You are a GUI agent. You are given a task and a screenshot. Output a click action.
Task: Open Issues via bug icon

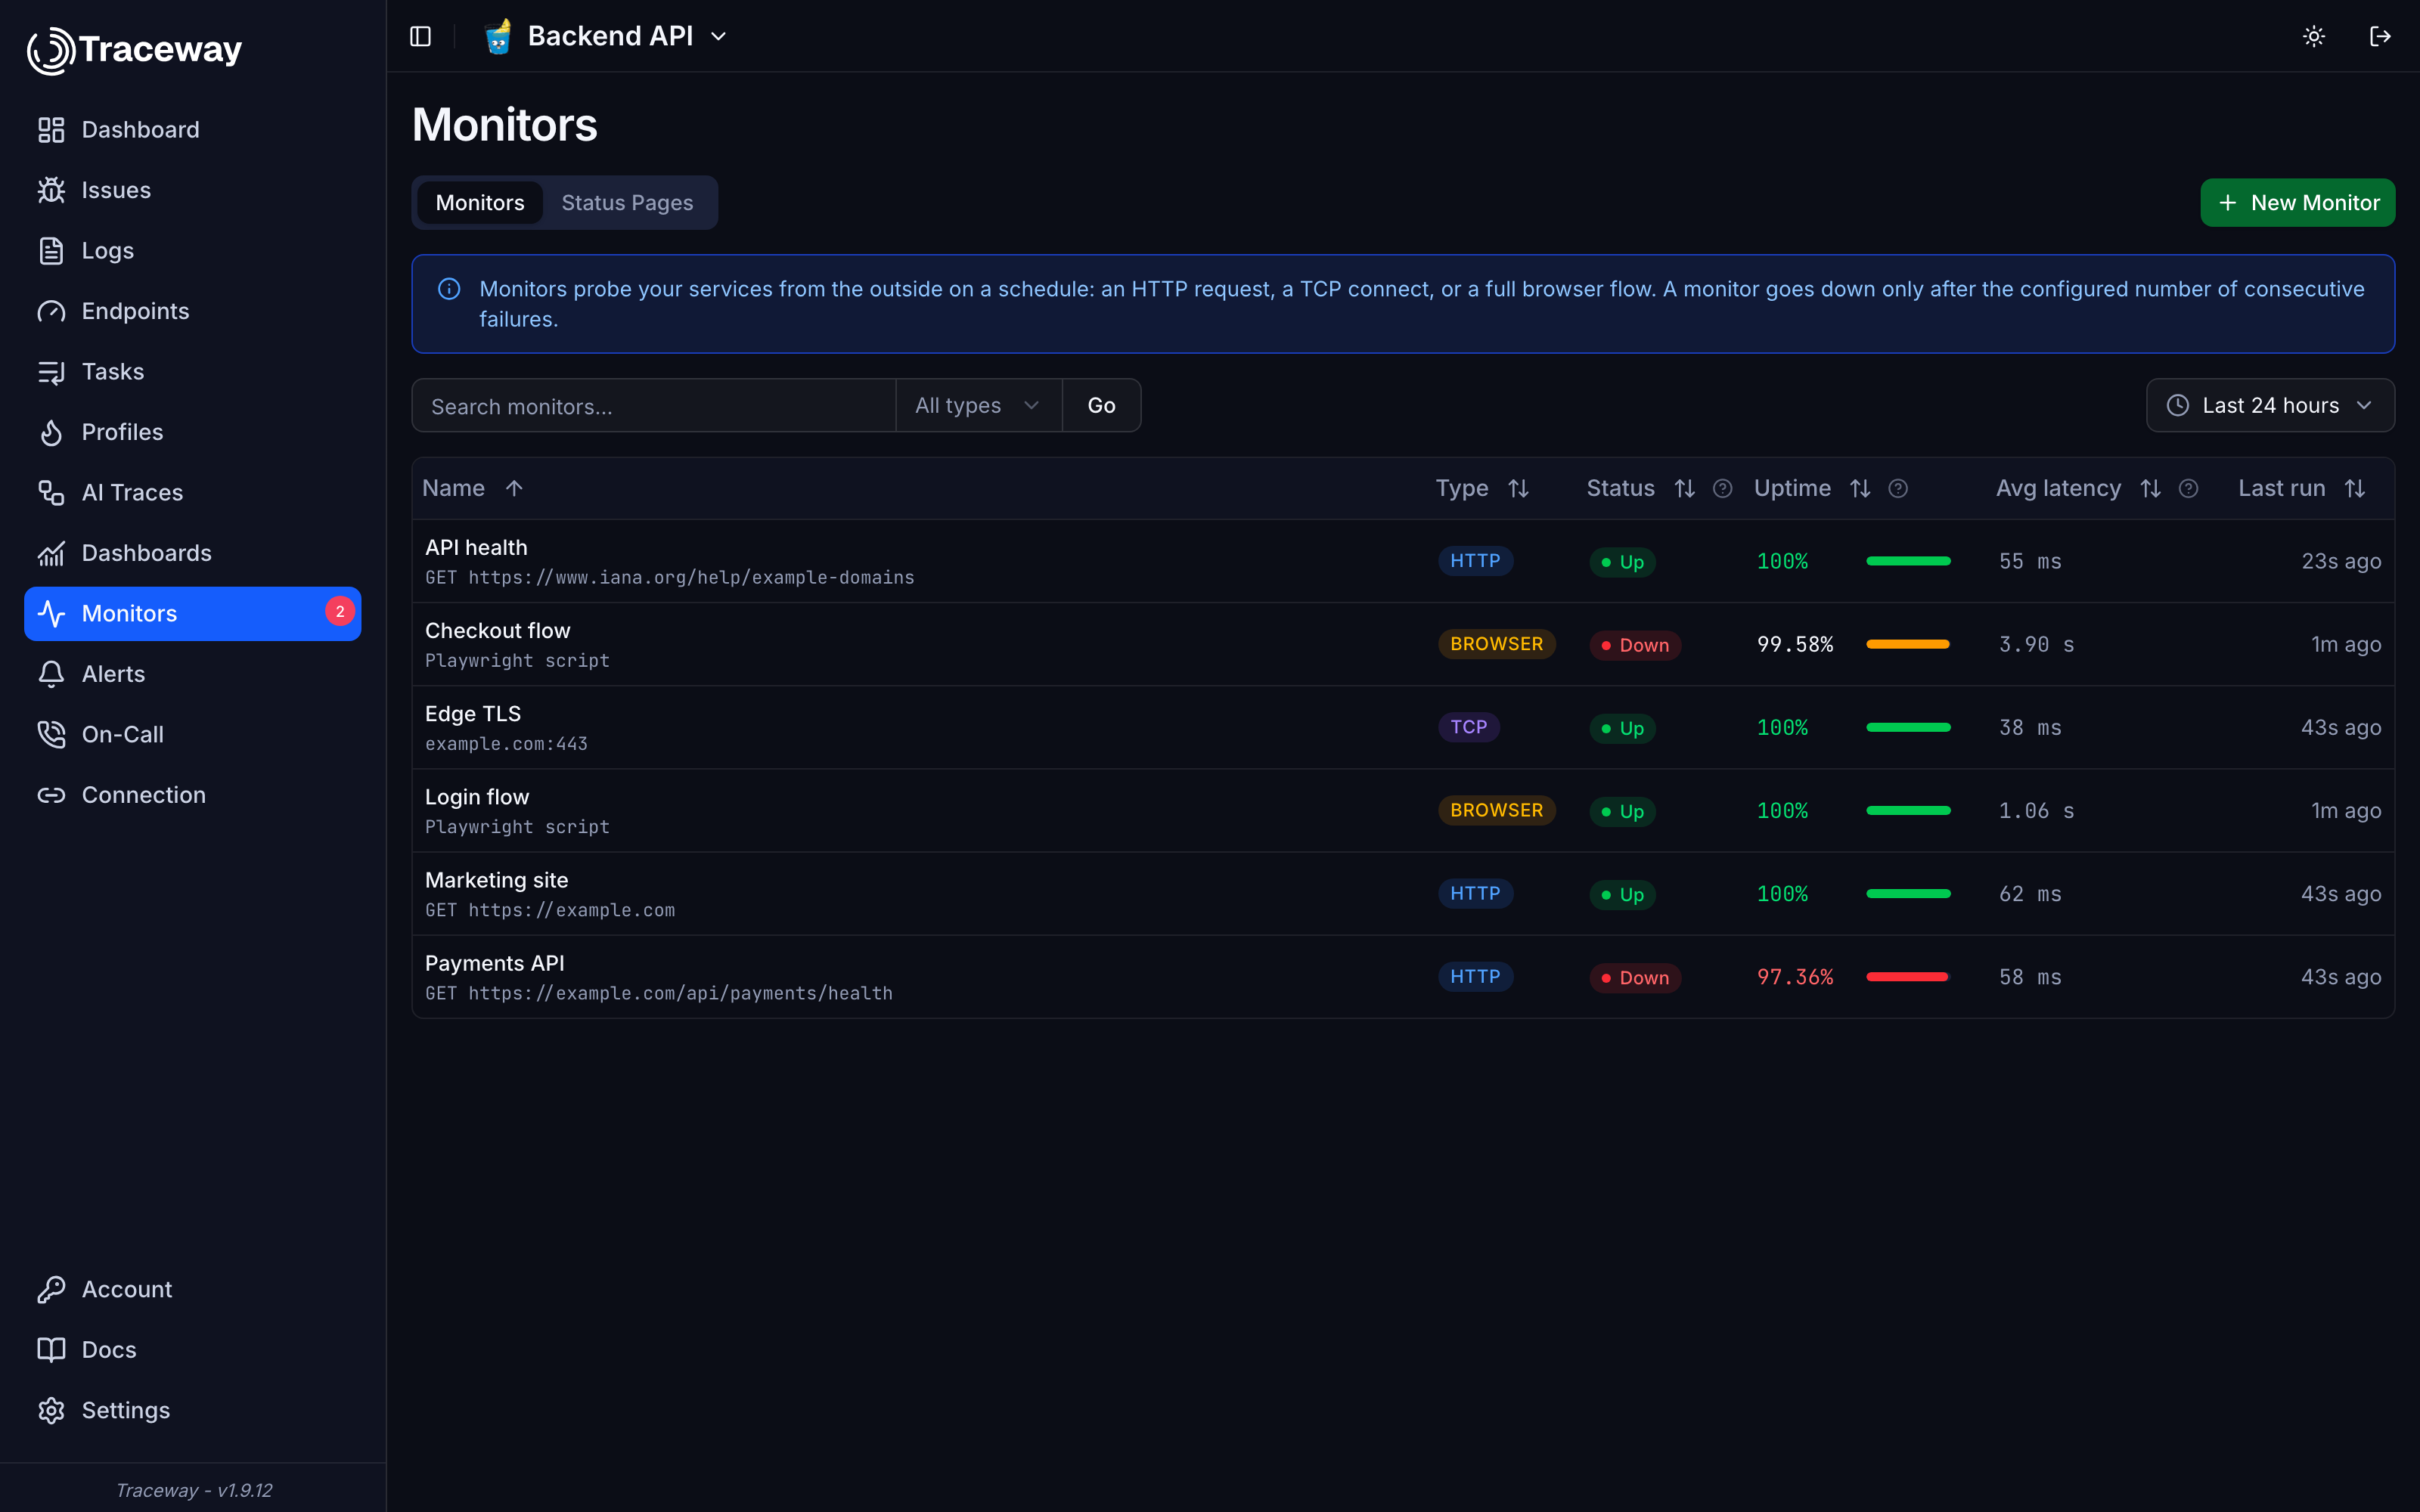[x=193, y=190]
